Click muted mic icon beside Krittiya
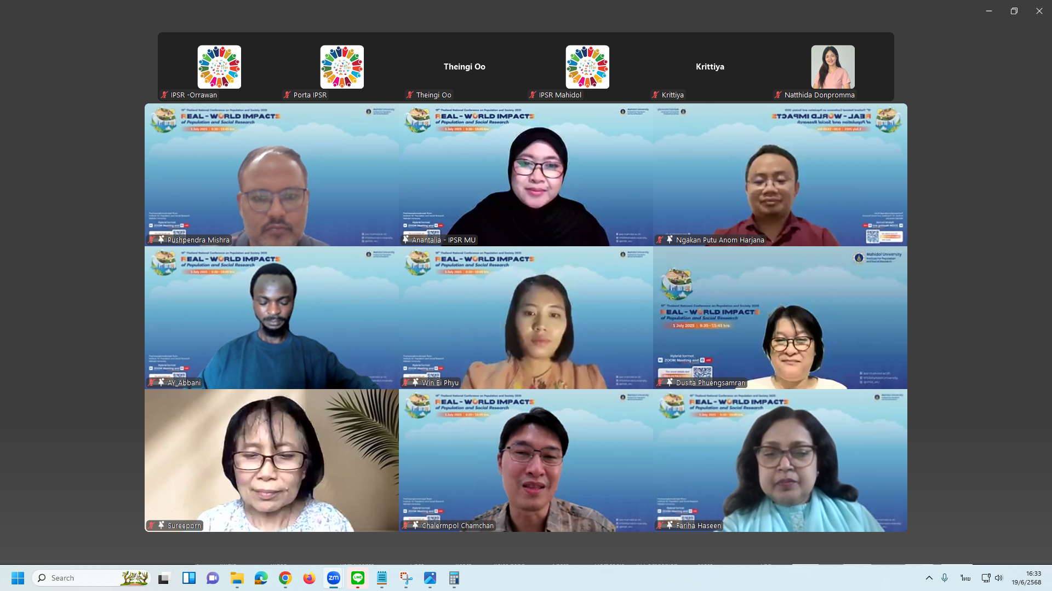Image resolution: width=1052 pixels, height=591 pixels. [655, 95]
